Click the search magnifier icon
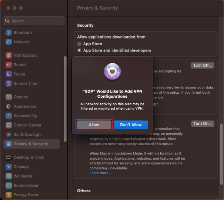This screenshot has height=200, width=224. click(x=7, y=21)
